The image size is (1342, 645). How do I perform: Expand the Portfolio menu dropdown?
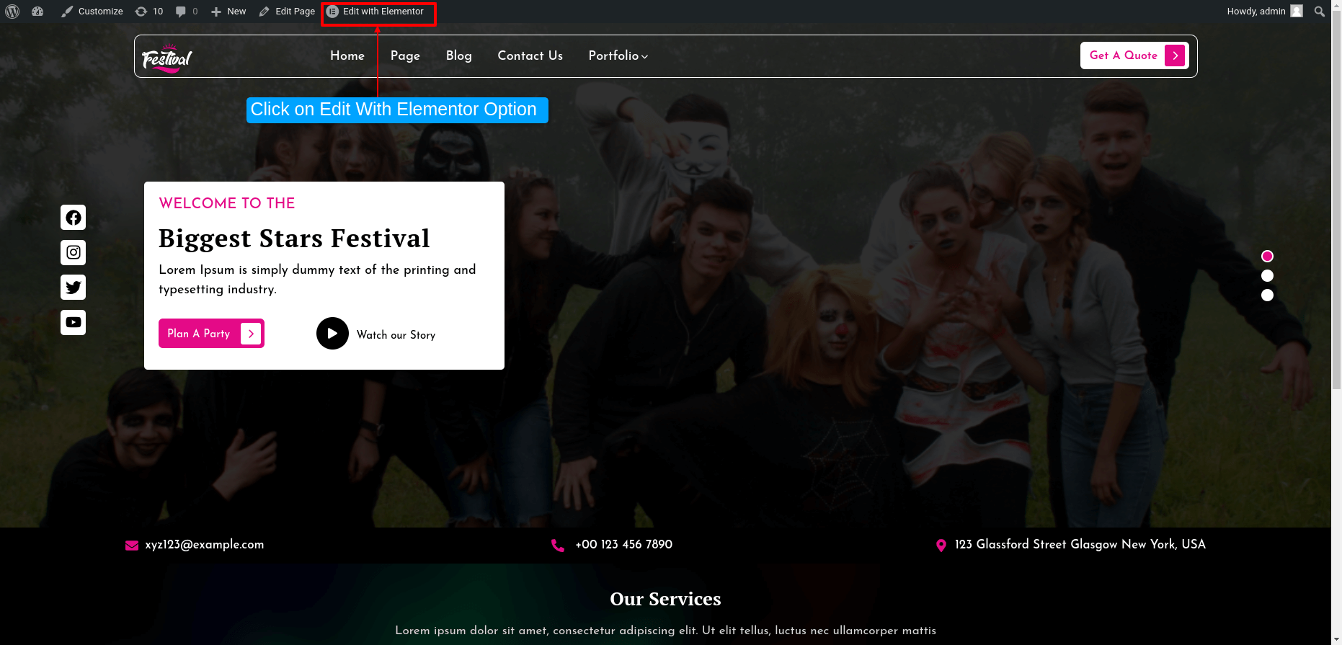(x=618, y=56)
